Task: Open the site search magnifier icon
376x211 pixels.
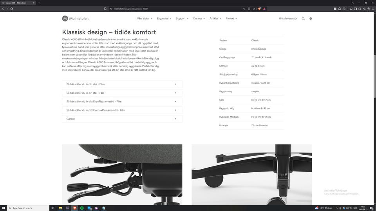Action: pos(303,18)
